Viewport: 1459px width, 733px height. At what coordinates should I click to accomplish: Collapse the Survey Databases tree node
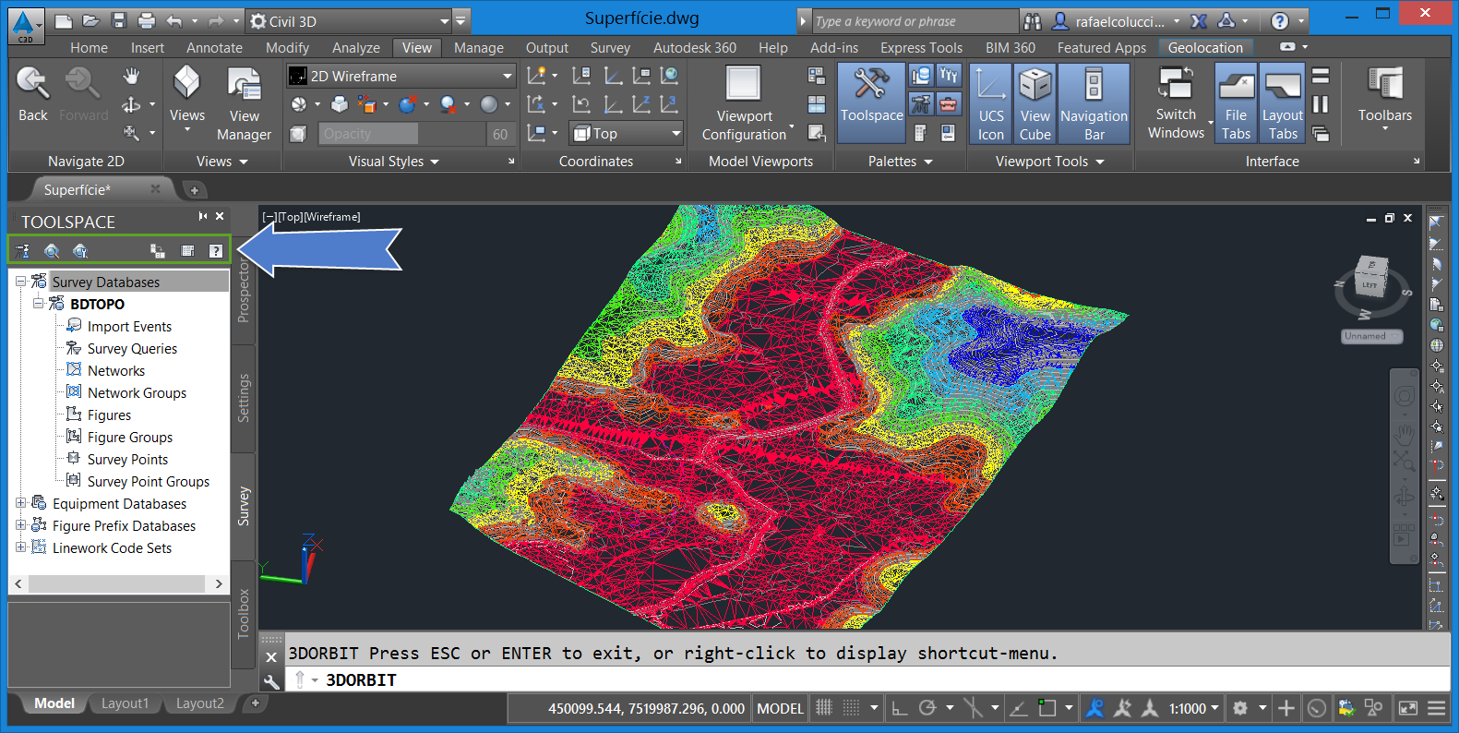coord(20,282)
